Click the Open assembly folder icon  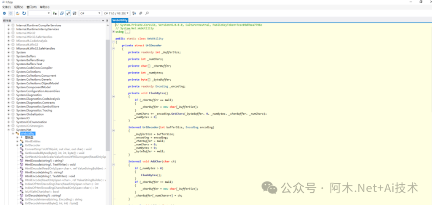tap(18, 13)
